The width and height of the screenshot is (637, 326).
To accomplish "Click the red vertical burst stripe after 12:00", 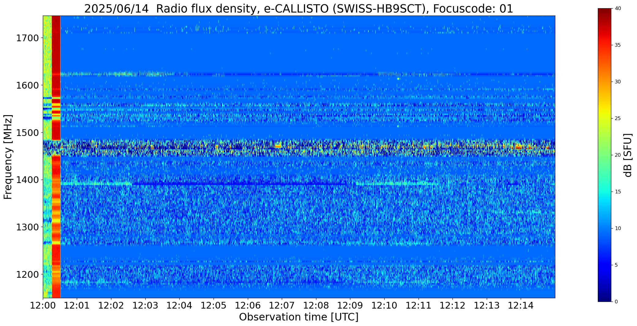I will pos(56,157).
